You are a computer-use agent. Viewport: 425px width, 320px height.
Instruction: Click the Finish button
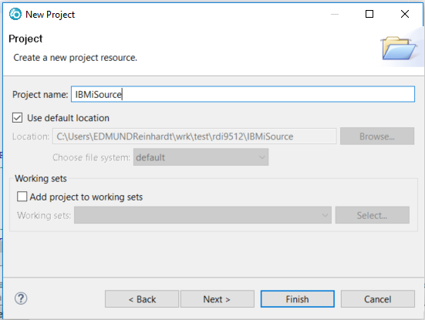click(x=297, y=299)
